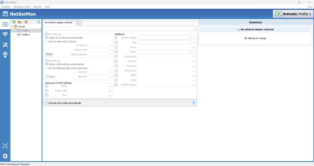Viewport: 314px width, 166px height.
Task: Click plus icon beside Subnet Mask field
Action: coord(110,50)
